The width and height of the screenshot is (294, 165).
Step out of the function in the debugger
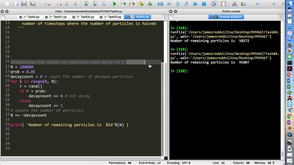tap(187, 4)
